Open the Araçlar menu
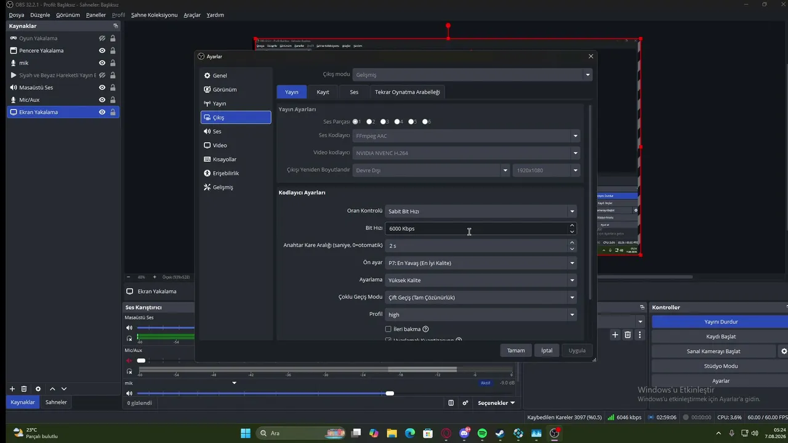Image resolution: width=788 pixels, height=443 pixels. [x=192, y=15]
